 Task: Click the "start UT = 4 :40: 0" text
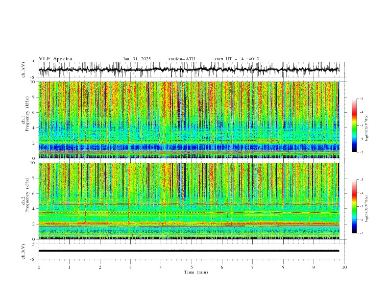click(237, 59)
